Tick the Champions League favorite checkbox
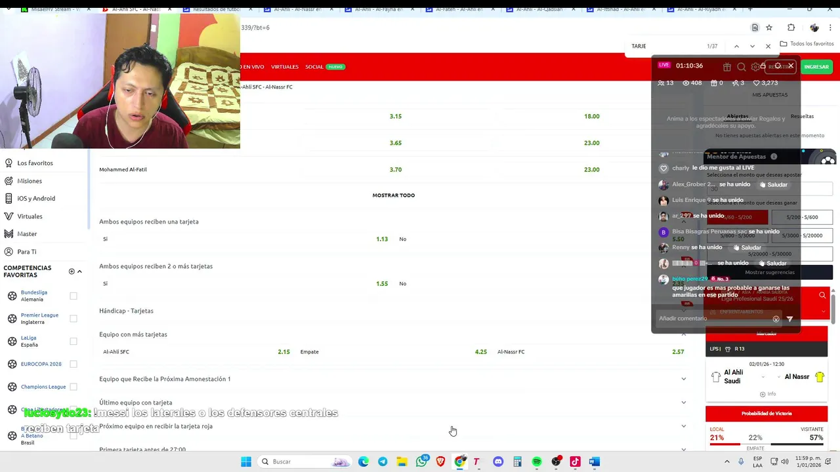The image size is (840, 472). coord(73,387)
